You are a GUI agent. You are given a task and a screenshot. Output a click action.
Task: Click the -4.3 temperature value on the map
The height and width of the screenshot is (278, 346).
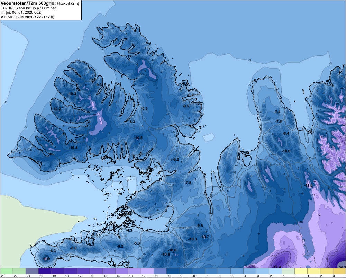(129, 230)
